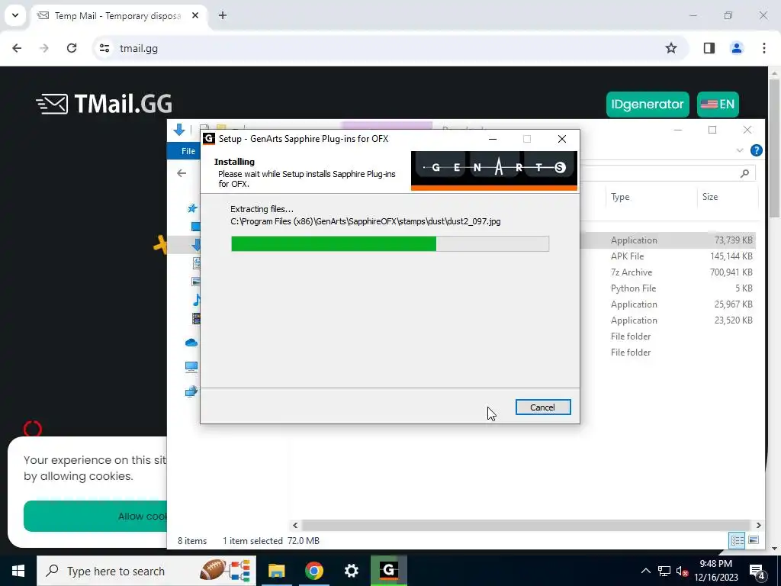The image size is (781, 586).
Task: Click the Chrome back arrow
Action: [x=17, y=48]
